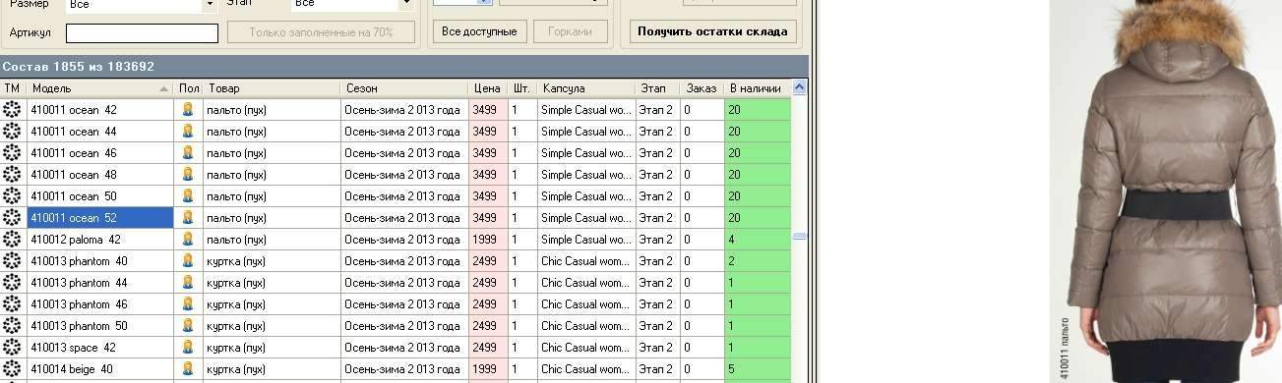Click the Получить остатки склада button
Viewport: 1282px width, 383px height.
pos(712,31)
